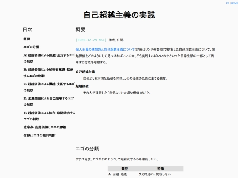Click the page title 自己超越主義の実践

tap(119, 15)
